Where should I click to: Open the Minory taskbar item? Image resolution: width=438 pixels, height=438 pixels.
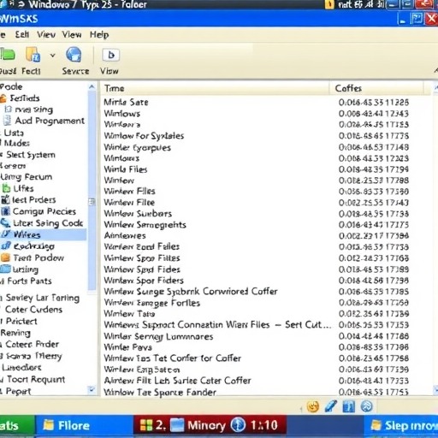coord(198,426)
